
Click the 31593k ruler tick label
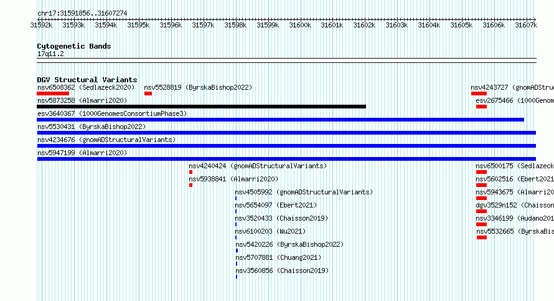coord(73,25)
